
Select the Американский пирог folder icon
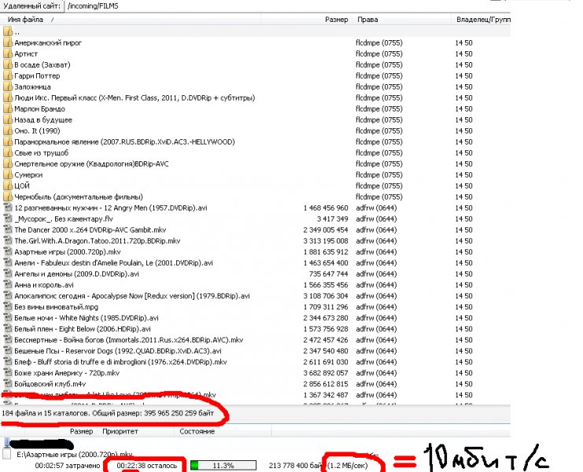point(7,43)
